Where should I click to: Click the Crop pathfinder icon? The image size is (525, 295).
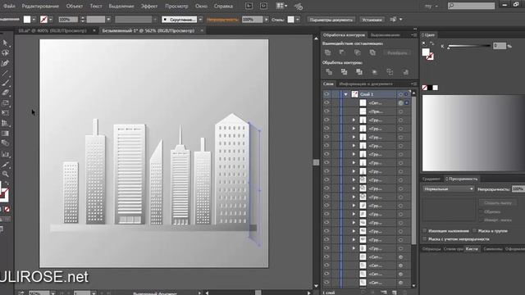(x=375, y=72)
